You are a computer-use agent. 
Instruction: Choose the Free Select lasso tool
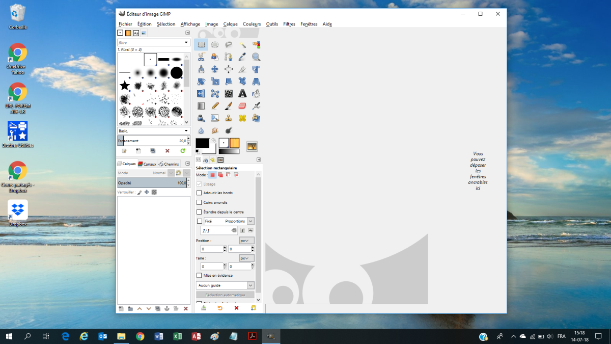(229, 45)
